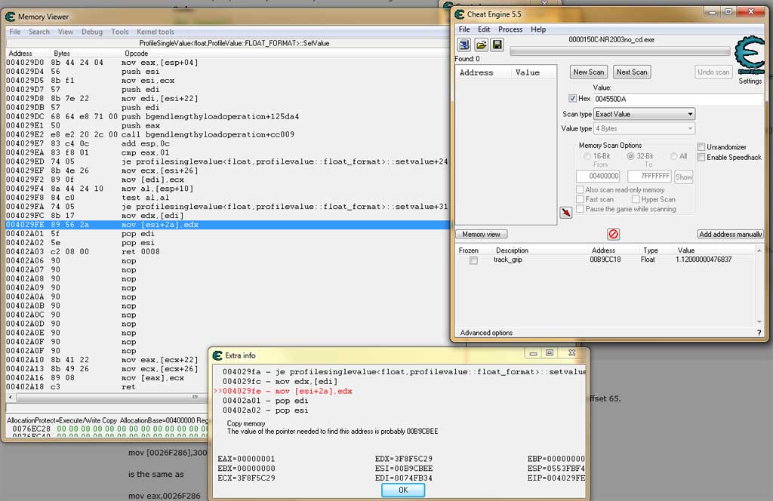The width and height of the screenshot is (773, 501).
Task: Toggle the Hex checkbox
Action: pos(572,99)
